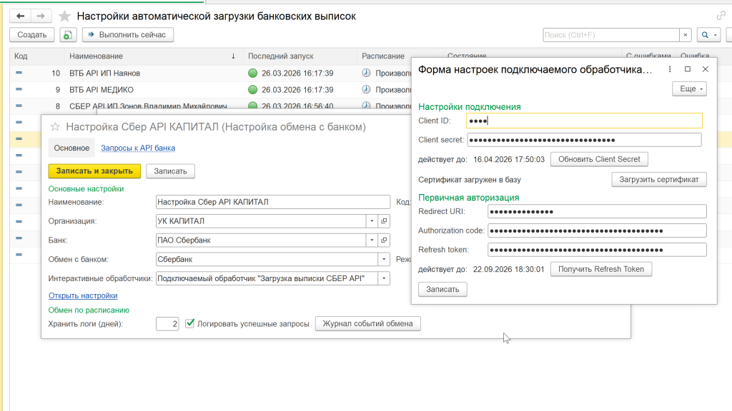The image size is (732, 411).
Task: Open the Интерактивные обработчики dropdown
Action: (x=384, y=278)
